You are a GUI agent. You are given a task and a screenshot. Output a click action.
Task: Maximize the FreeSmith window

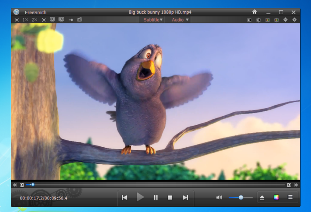coord(281,12)
